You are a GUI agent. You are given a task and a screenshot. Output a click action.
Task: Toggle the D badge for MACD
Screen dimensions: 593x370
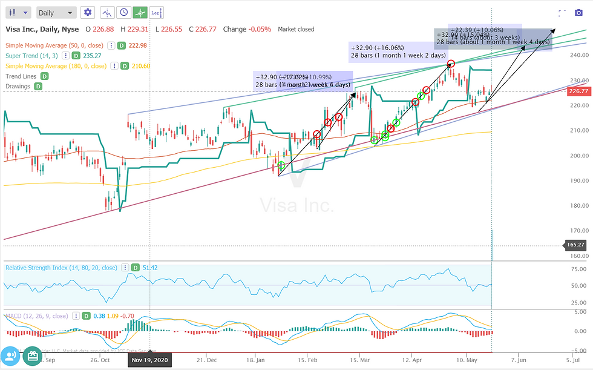86,316
